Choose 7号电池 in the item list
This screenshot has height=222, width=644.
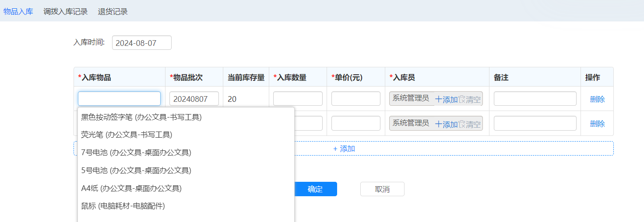pyautogui.click(x=136, y=153)
